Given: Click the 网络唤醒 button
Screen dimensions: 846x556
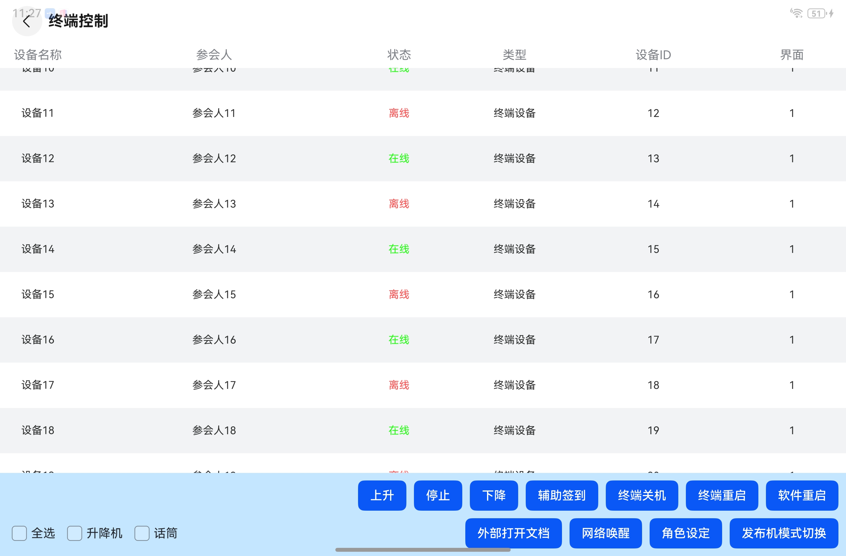Looking at the screenshot, I should pyautogui.click(x=605, y=533).
